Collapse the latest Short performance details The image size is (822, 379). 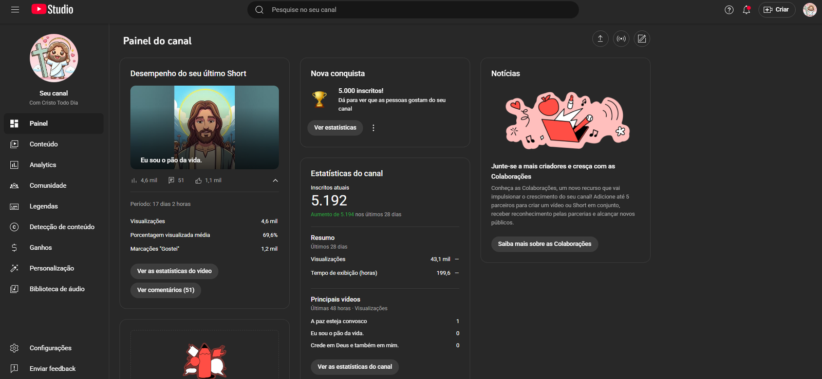click(x=275, y=181)
